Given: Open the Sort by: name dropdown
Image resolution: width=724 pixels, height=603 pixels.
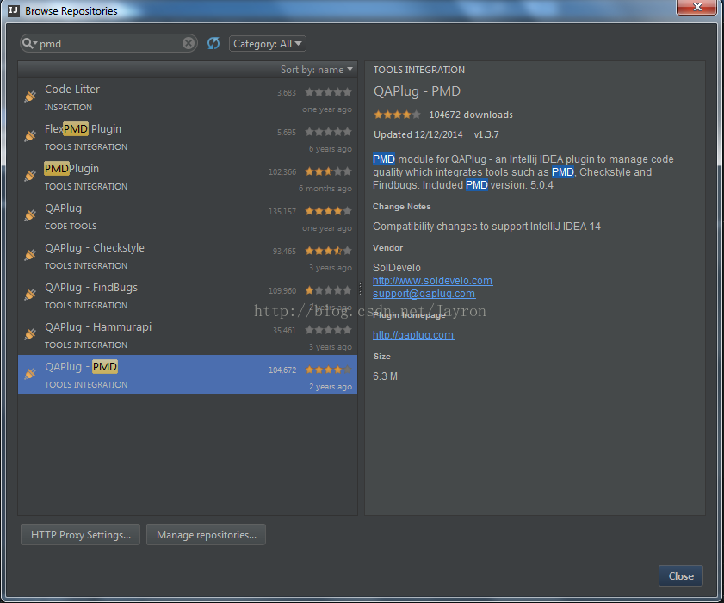Looking at the screenshot, I should pyautogui.click(x=317, y=70).
